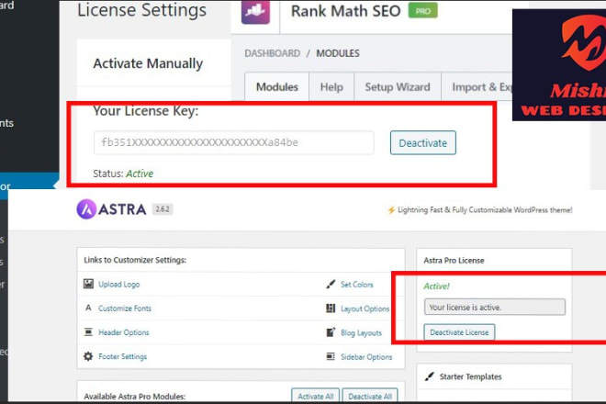Viewport: 606px width, 404px height.
Task: Click the Layout Options grid icon
Action: pyautogui.click(x=331, y=309)
